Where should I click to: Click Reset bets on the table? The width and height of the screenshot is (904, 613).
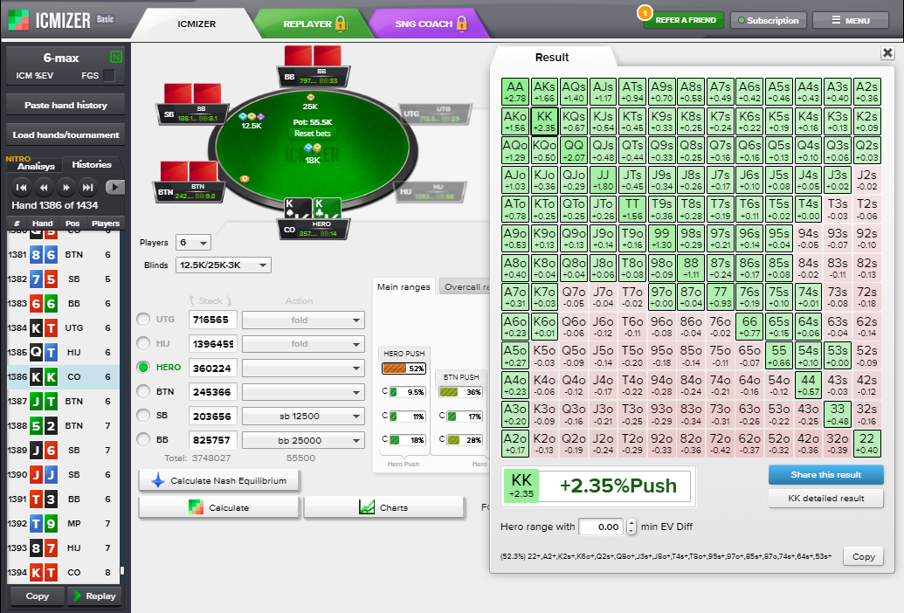[313, 134]
